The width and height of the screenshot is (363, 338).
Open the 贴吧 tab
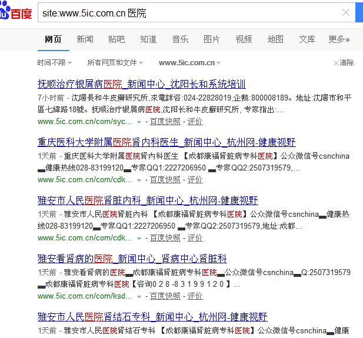(116, 39)
